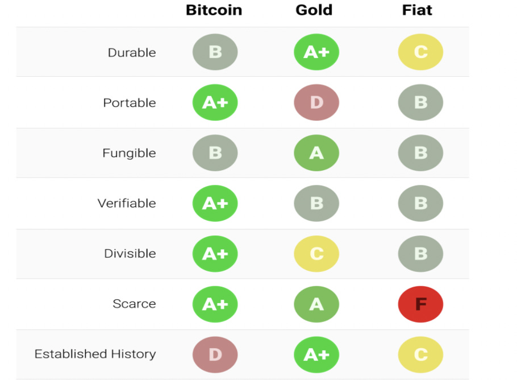Select Bitcoin's Portable A+ badge
517x380 pixels.
point(215,102)
